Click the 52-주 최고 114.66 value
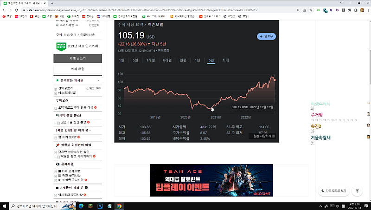Image resolution: width=371 pixels, height=210 pixels. click(x=264, y=127)
